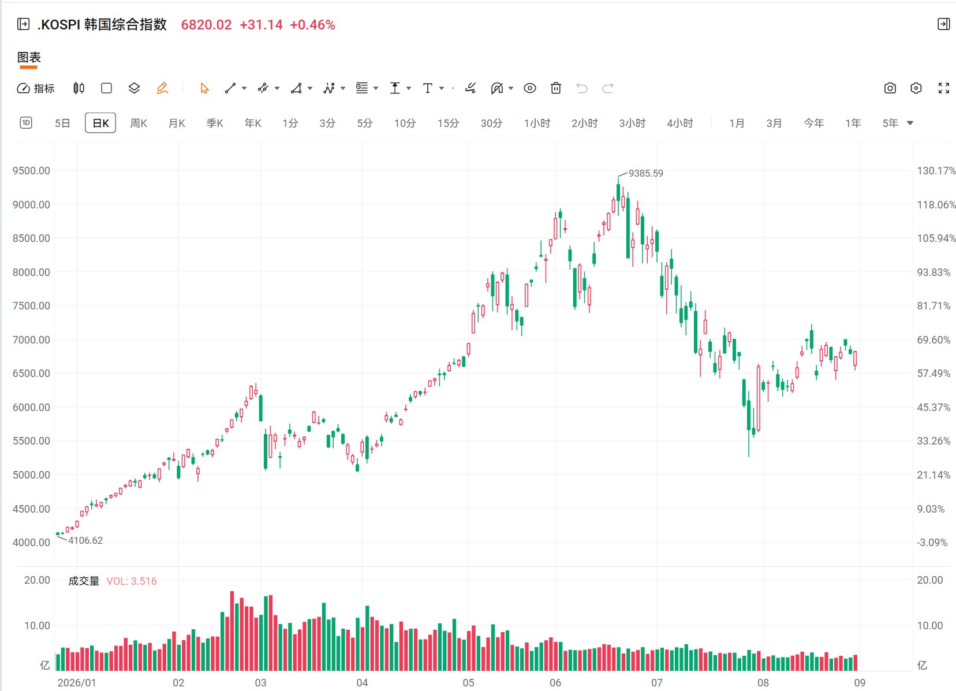Toggle the 1D interval icon

pos(26,122)
